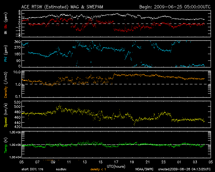Click the '480' tick on Speed axis
Screen dimensions: 215x172
pyautogui.click(x=17, y=112)
